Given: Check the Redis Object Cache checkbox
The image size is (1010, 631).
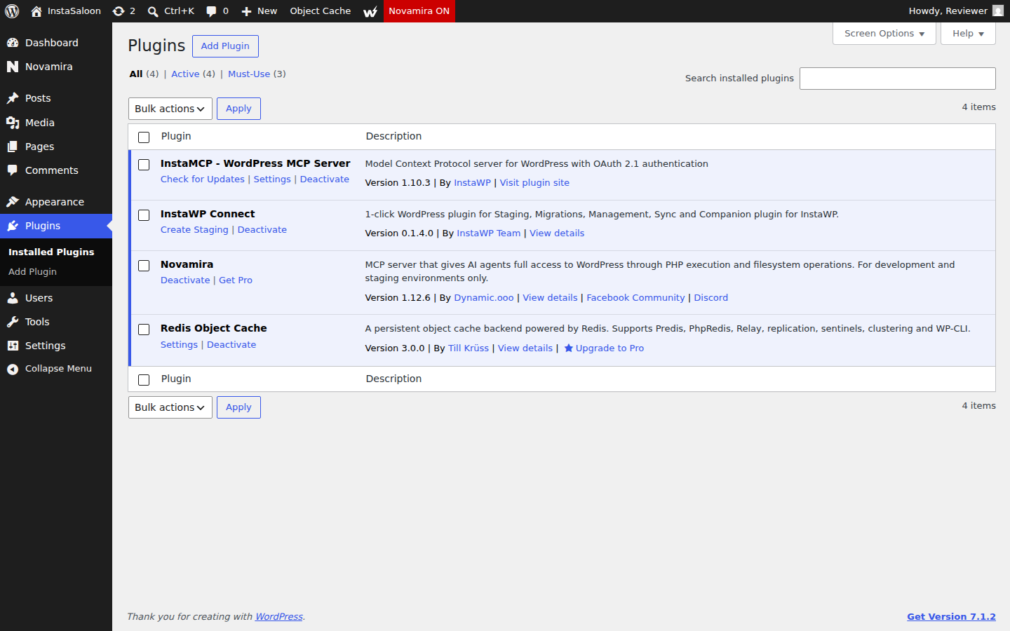Looking at the screenshot, I should coord(144,330).
